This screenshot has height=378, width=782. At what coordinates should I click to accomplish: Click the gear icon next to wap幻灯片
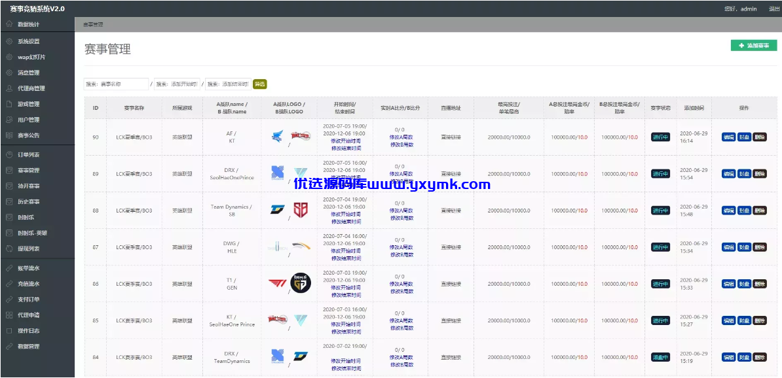(9, 57)
